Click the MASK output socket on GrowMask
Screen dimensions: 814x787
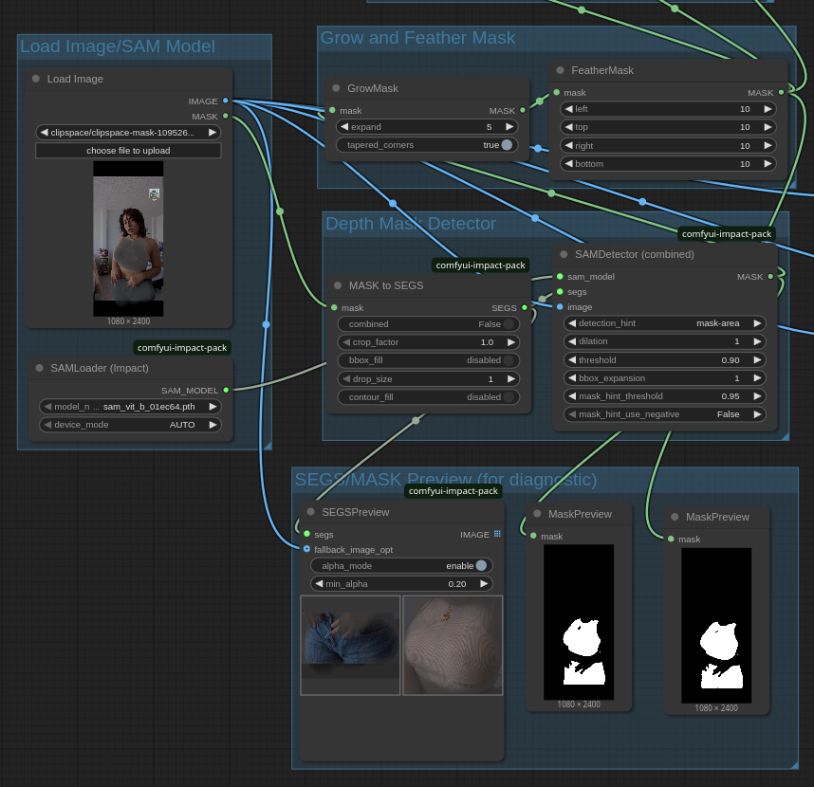coord(523,110)
